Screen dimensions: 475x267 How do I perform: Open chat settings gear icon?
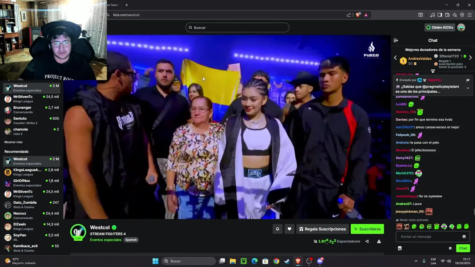(x=450, y=248)
